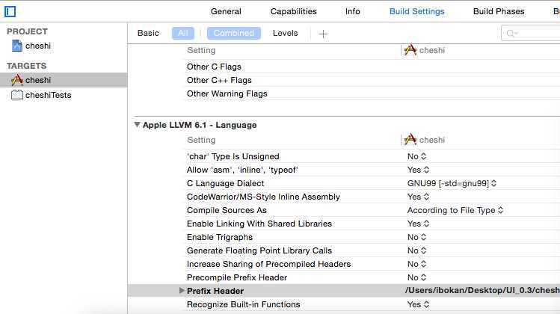This screenshot has width=560, height=314.
Task: Select the Recognize Built-in Functions setting name
Action: tap(244, 304)
